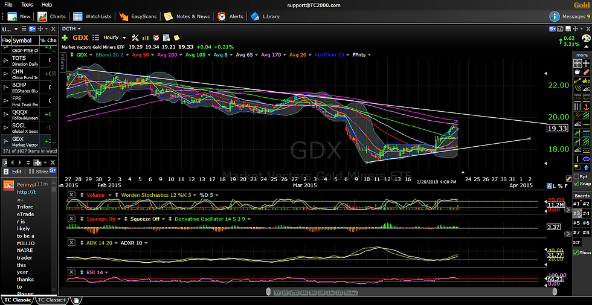Viewport: 592px width, 305px height.
Task: Open EasyScans from the main toolbar
Action: [x=139, y=16]
